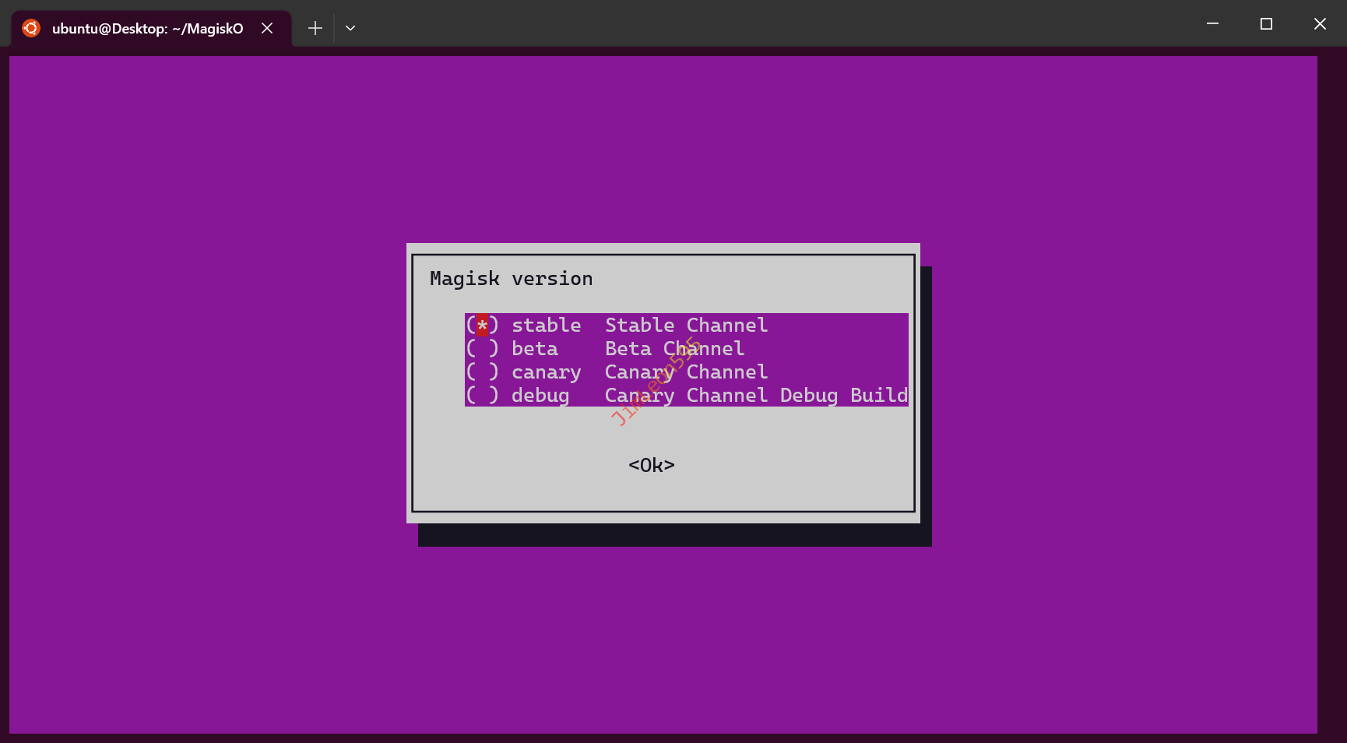Close the terminal window

point(1320,23)
